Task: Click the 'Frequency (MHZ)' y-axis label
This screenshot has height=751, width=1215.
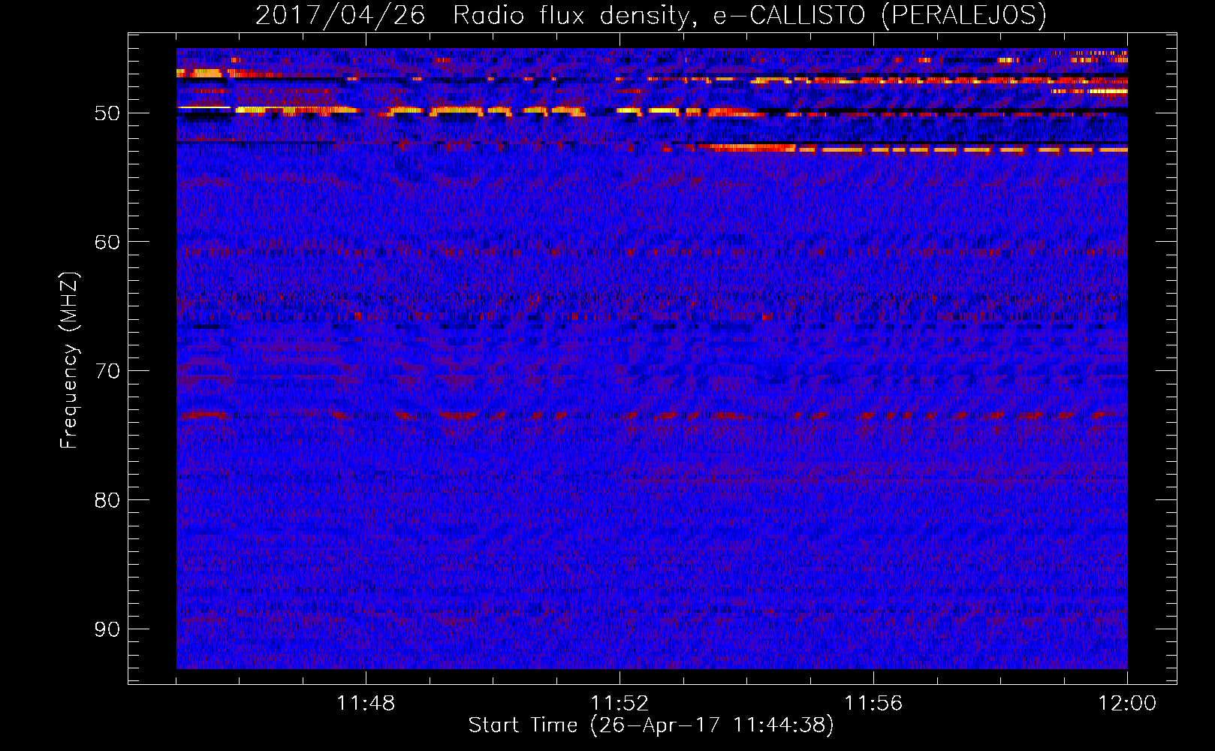Action: pyautogui.click(x=69, y=360)
